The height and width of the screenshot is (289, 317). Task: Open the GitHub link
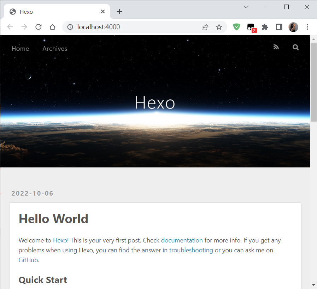click(x=28, y=260)
